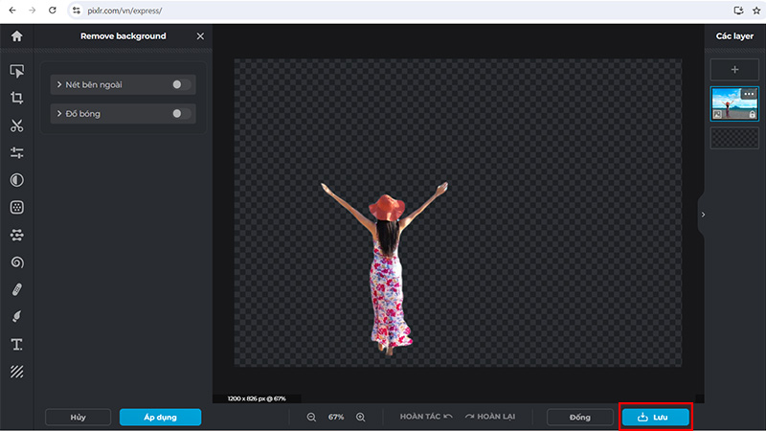Open the Adjust sliders tool

point(16,153)
